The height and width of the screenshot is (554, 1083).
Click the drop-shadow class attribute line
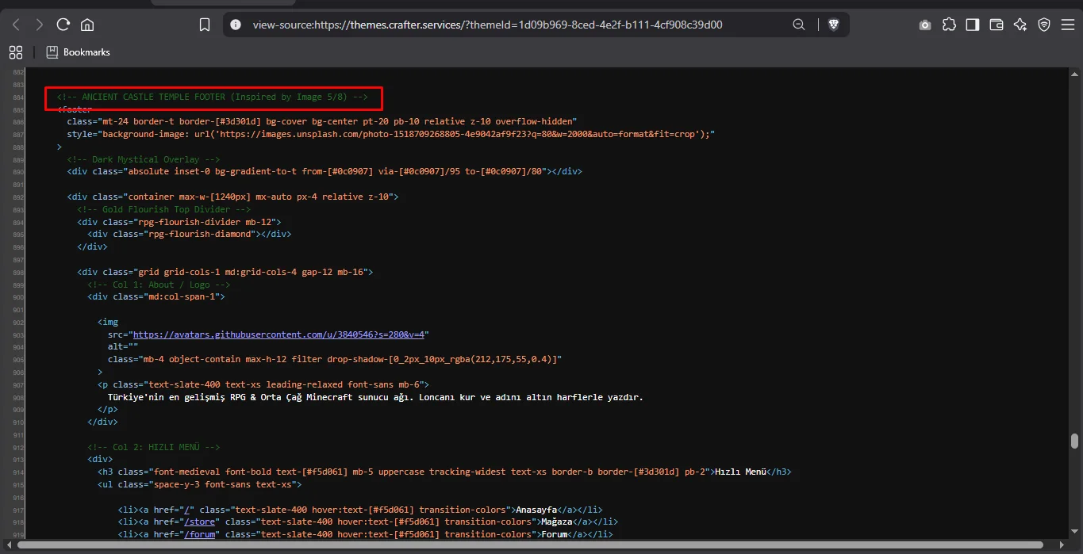335,359
